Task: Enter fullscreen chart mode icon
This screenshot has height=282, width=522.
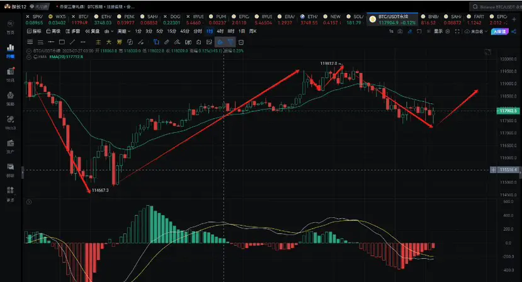Action: (x=457, y=31)
